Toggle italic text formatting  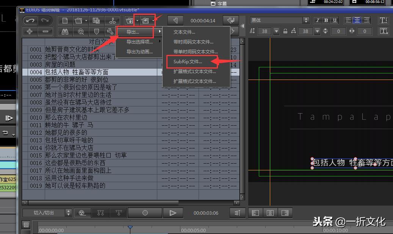(x=318, y=20)
